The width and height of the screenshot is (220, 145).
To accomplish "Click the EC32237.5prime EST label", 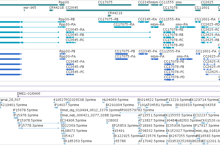I will coord(206,115).
